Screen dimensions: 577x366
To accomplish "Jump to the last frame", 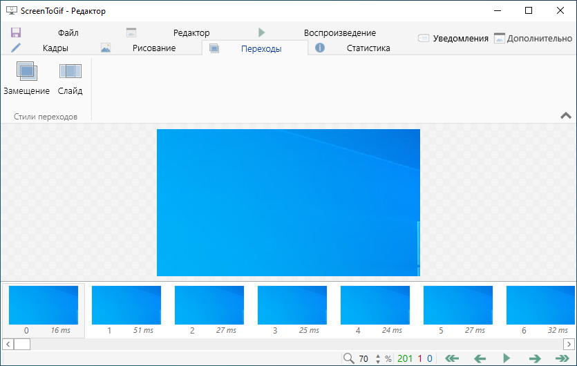I will (562, 358).
